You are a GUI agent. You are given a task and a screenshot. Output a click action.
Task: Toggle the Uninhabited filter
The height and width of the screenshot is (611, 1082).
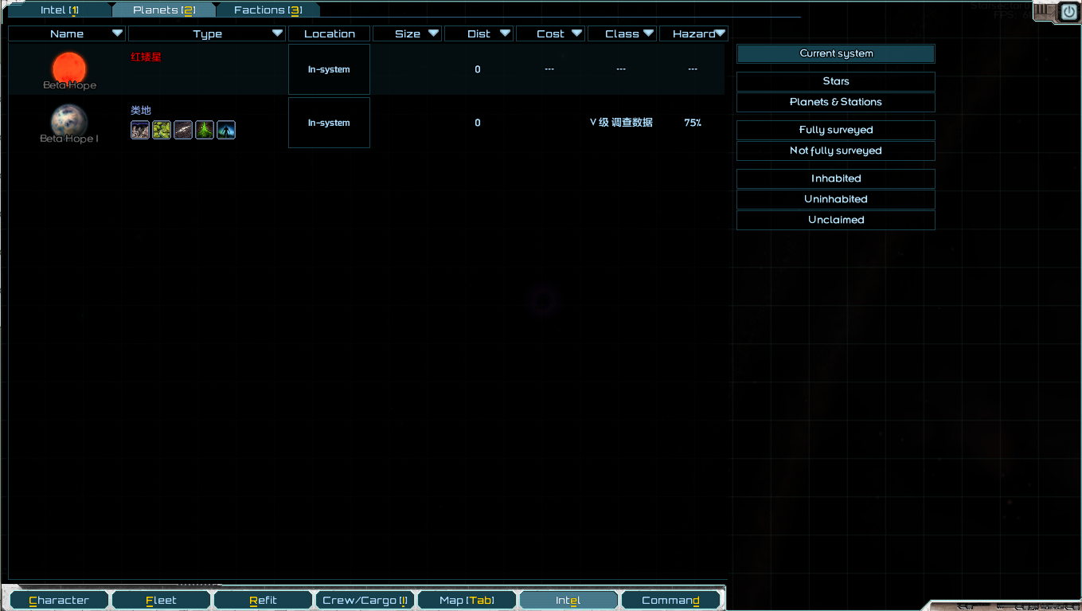[x=835, y=199]
